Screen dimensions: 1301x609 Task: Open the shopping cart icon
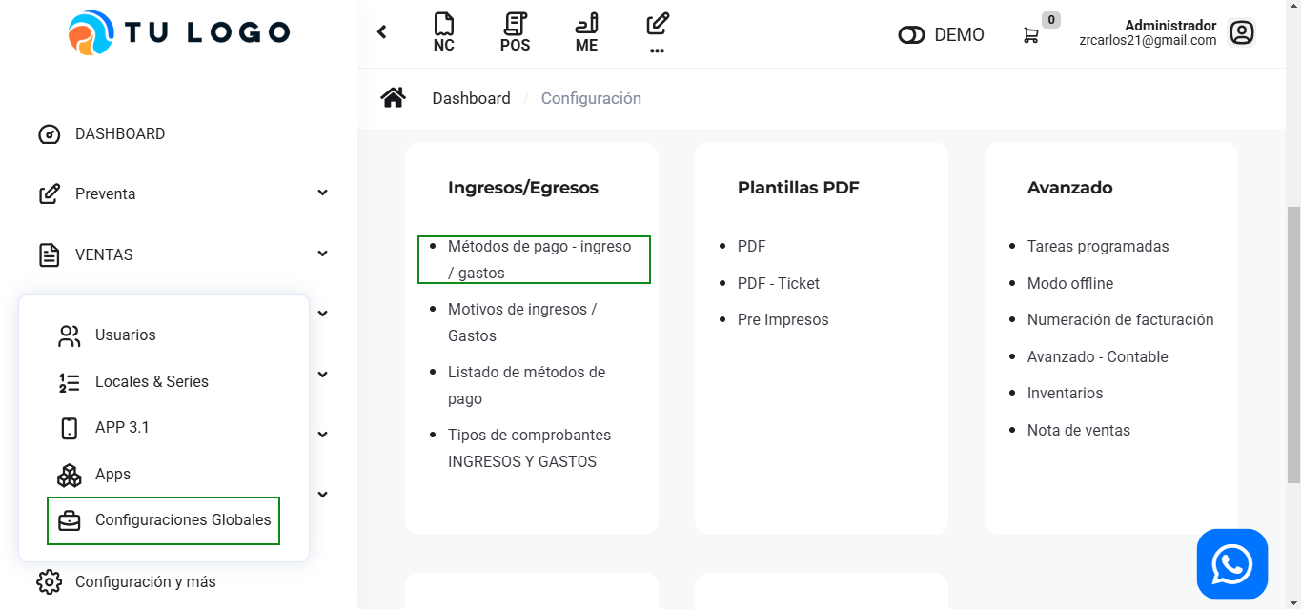click(1031, 35)
